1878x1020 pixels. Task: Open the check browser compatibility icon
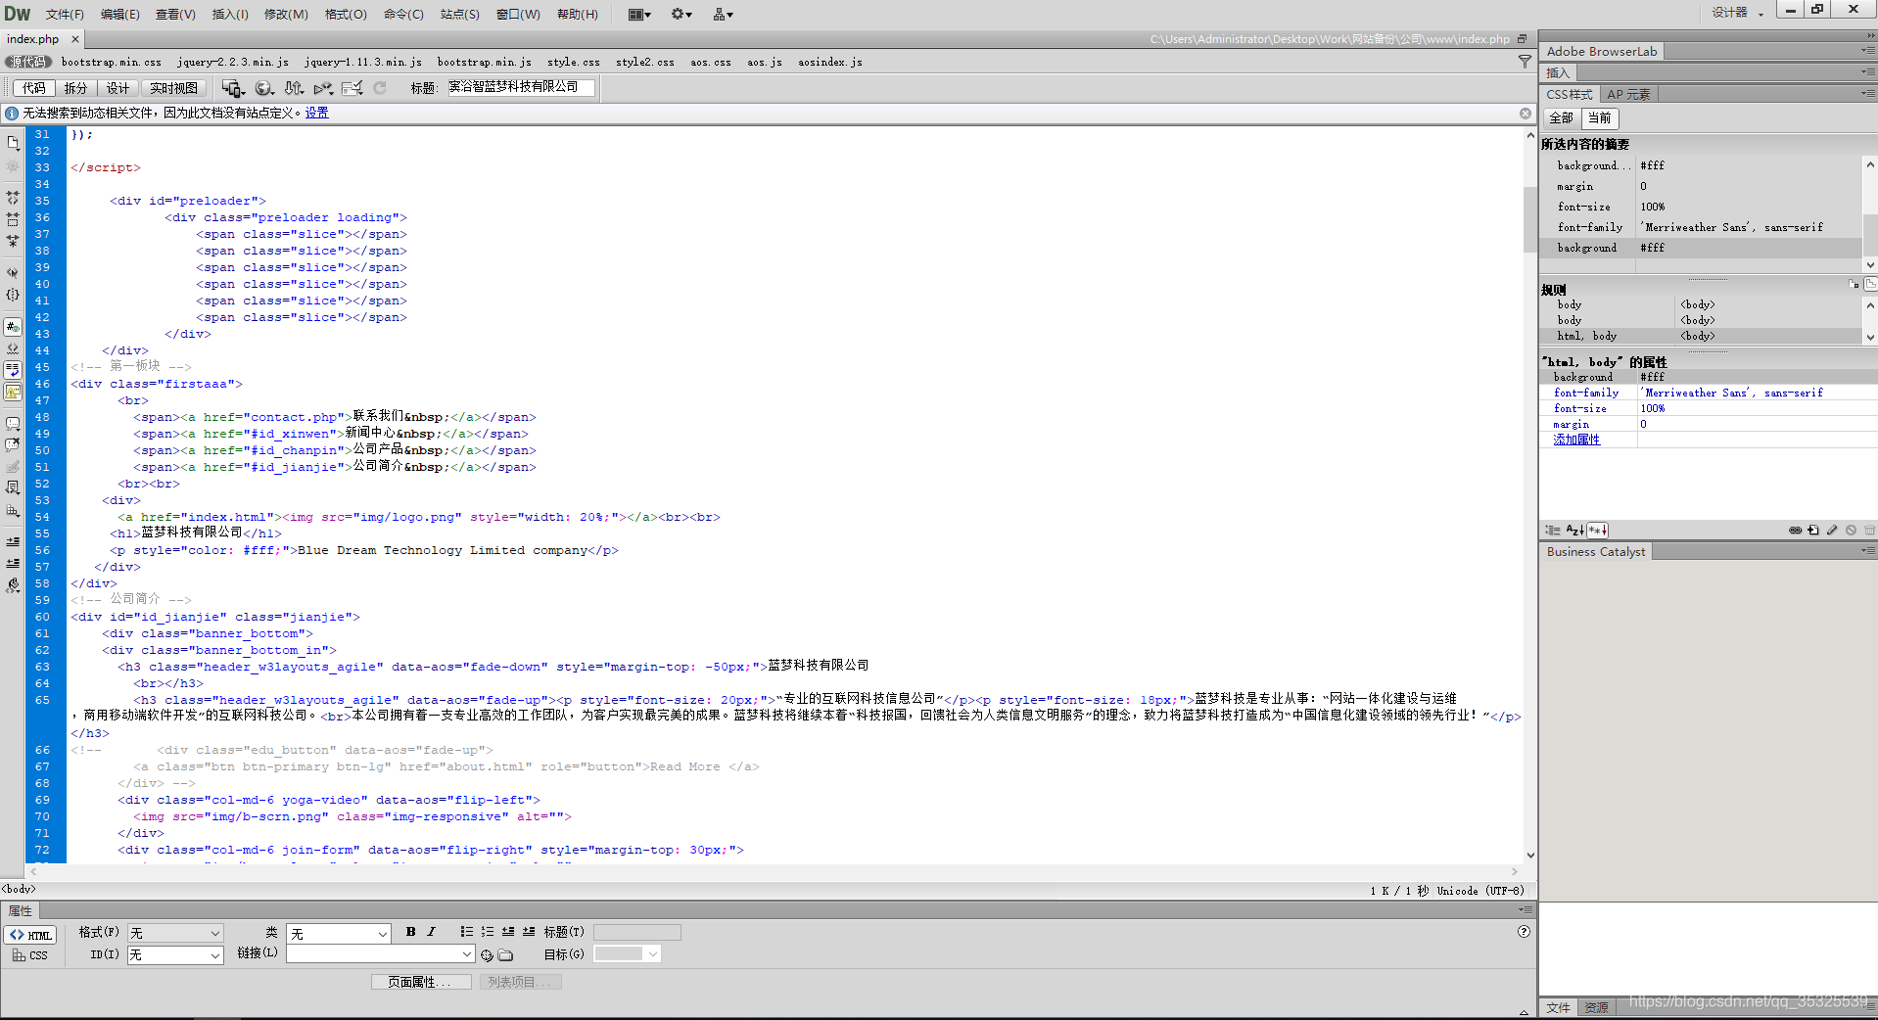323,88
